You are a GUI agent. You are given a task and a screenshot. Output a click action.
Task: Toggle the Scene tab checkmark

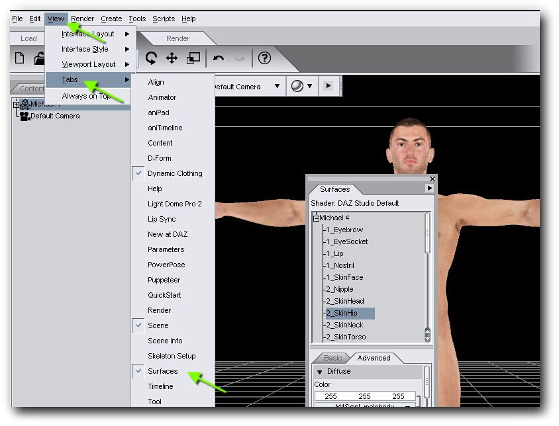click(x=138, y=325)
